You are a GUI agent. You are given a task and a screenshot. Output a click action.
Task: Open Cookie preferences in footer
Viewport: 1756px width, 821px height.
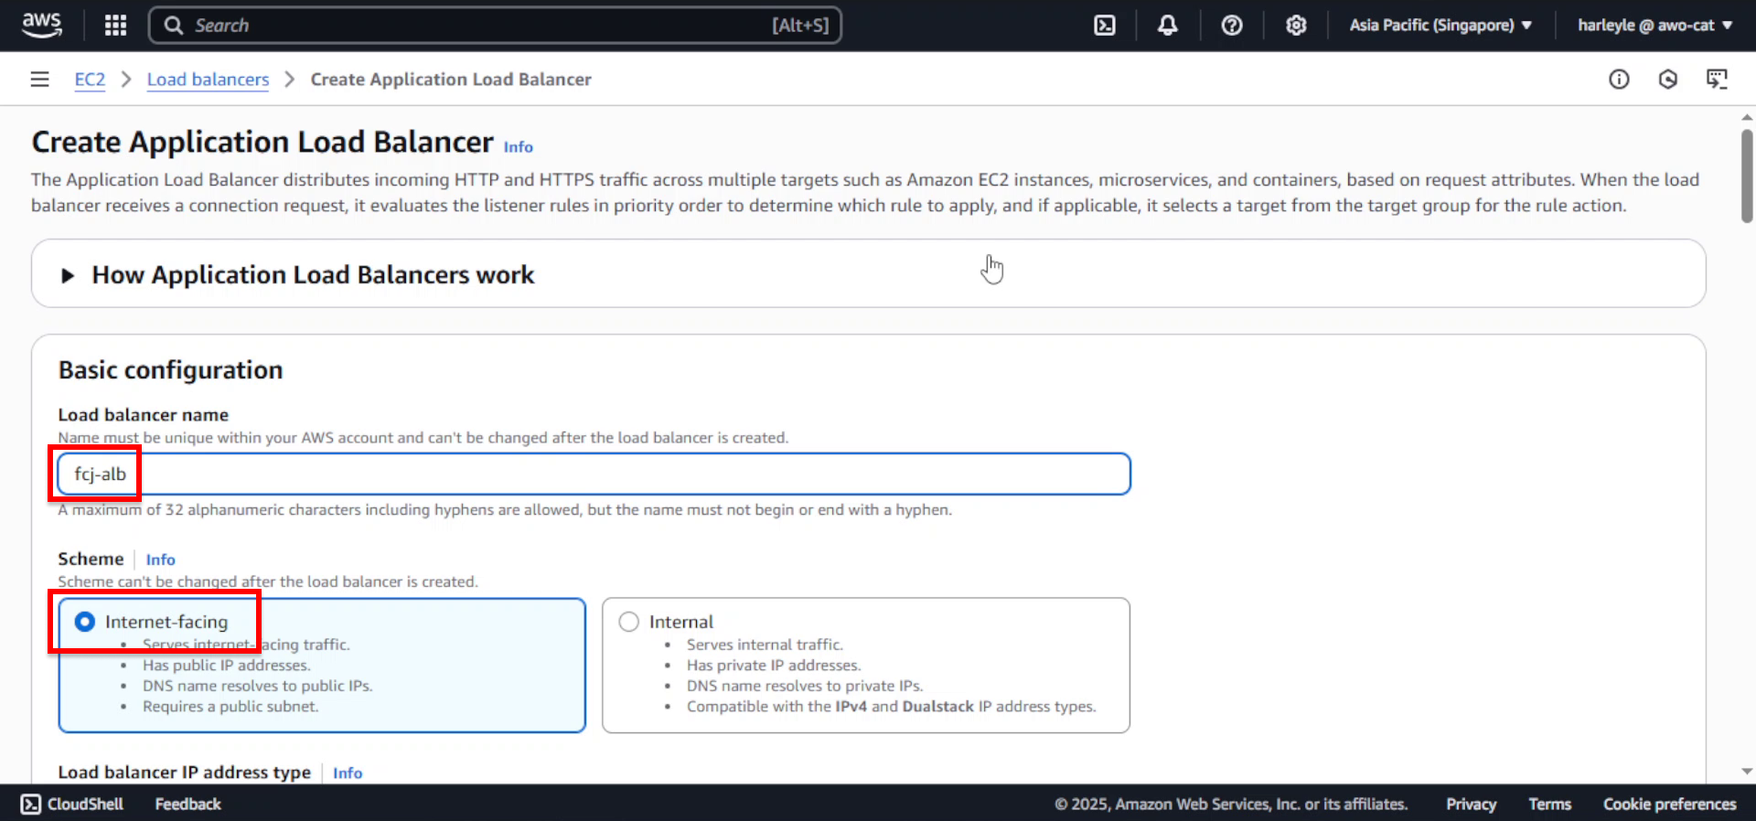(x=1669, y=804)
